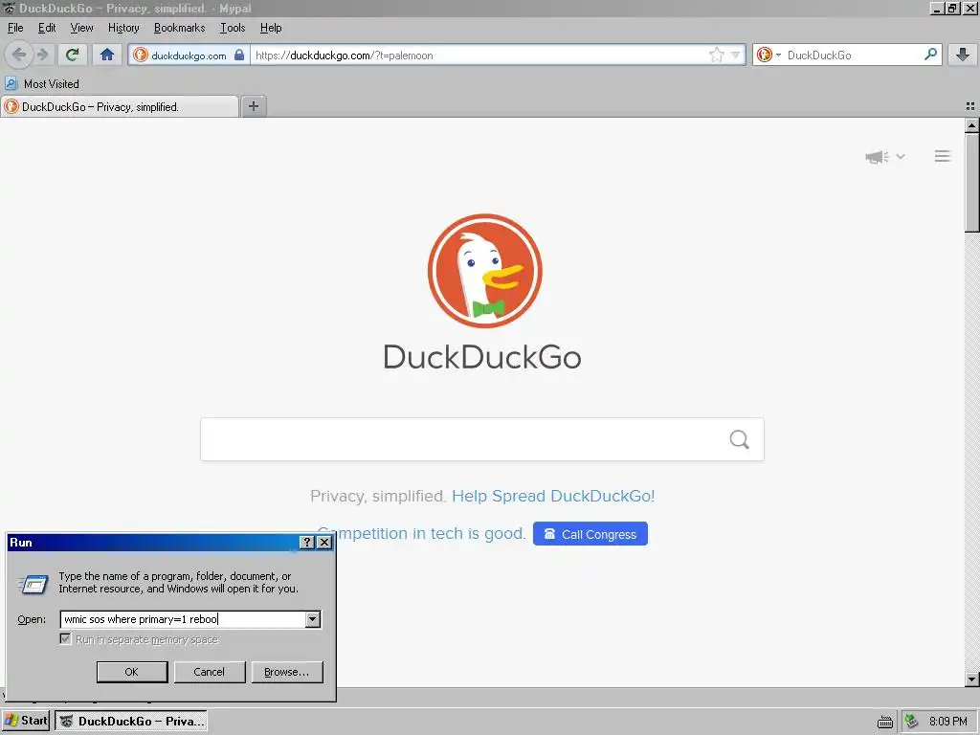Follow the Help Spread DuckDuckGo! link
Screen dimensions: 980x735
[x=553, y=497]
